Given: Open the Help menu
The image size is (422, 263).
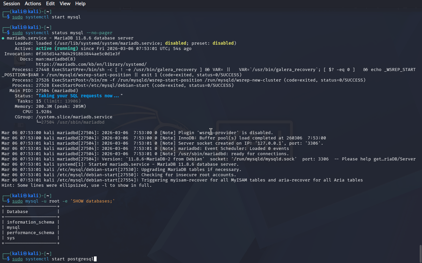Looking at the screenshot, I should [x=80, y=4].
